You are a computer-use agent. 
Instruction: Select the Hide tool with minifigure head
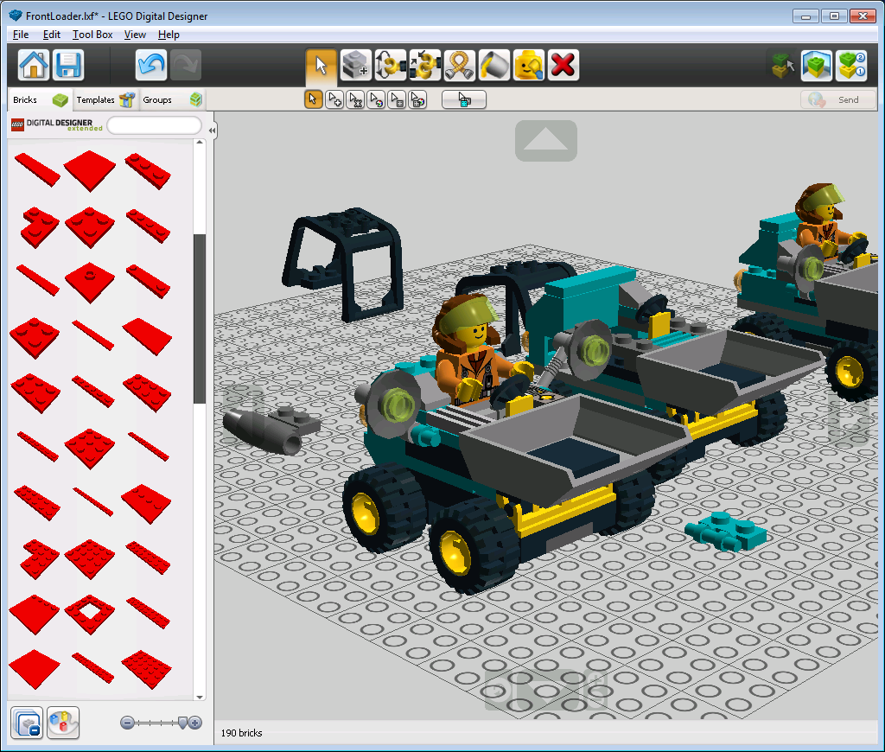[529, 65]
